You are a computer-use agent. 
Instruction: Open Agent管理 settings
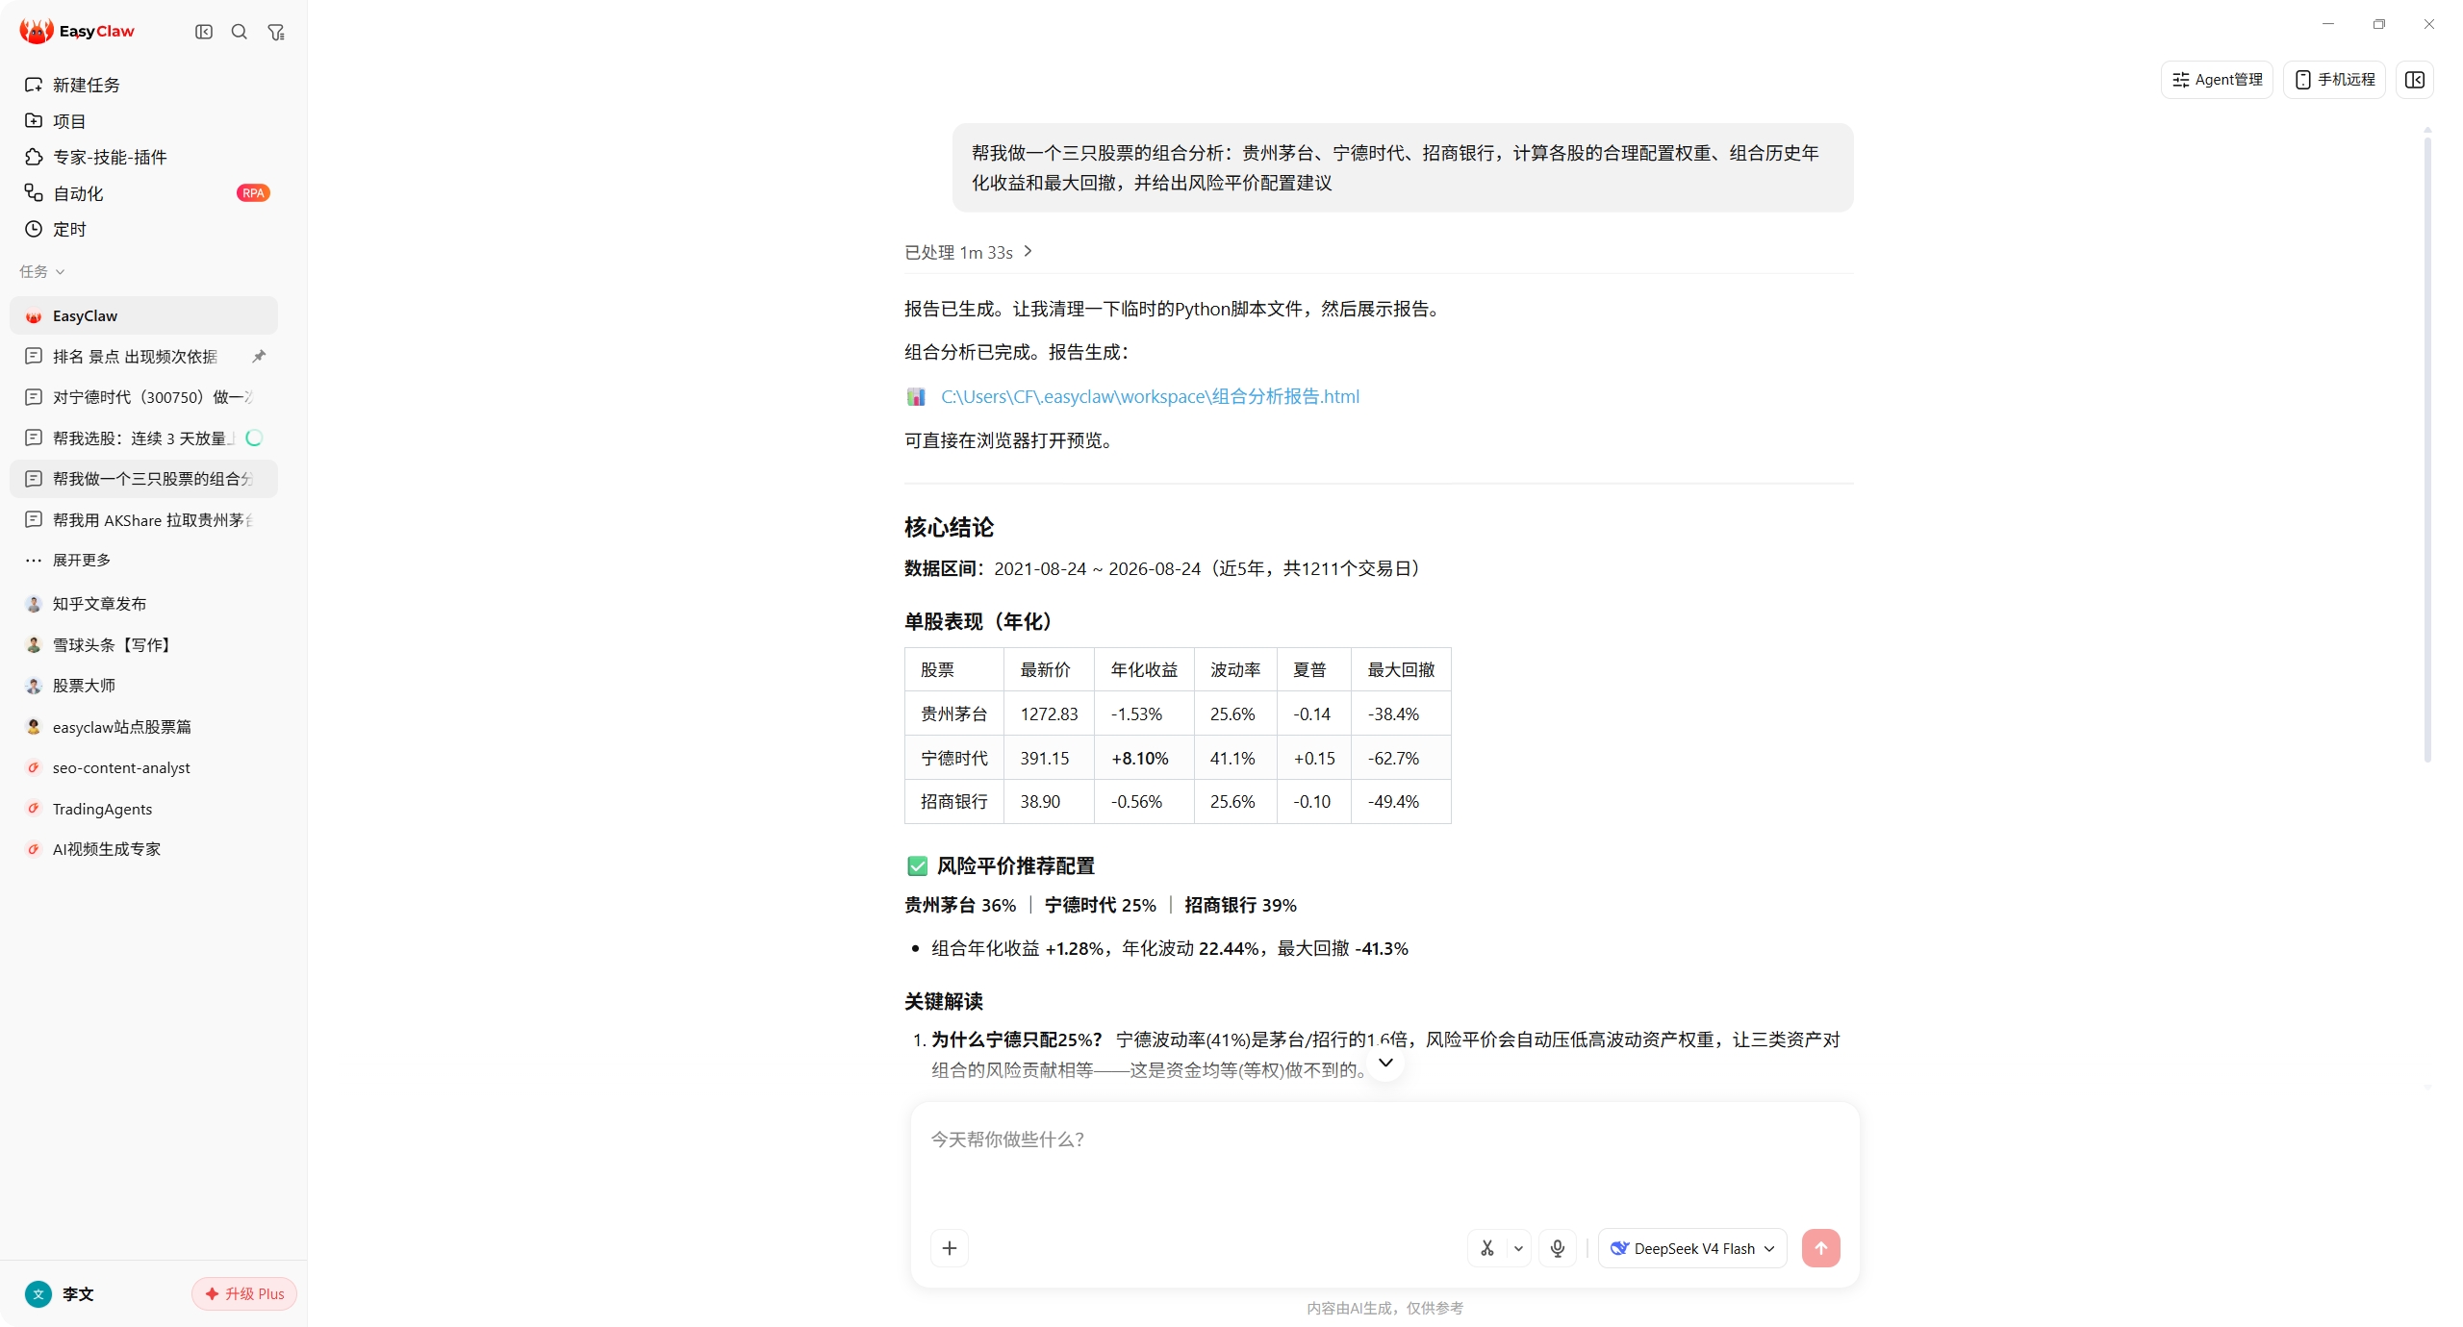(2217, 80)
